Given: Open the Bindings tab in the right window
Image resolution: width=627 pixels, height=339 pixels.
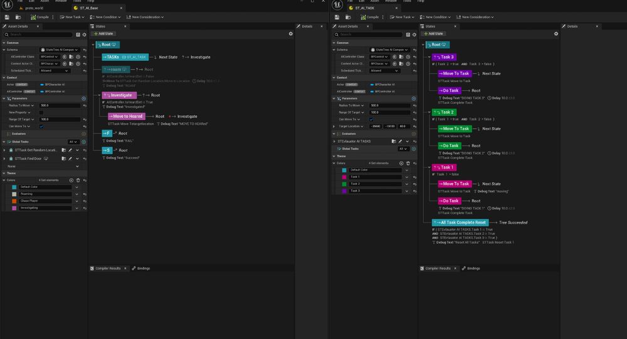Looking at the screenshot, I should 471,268.
